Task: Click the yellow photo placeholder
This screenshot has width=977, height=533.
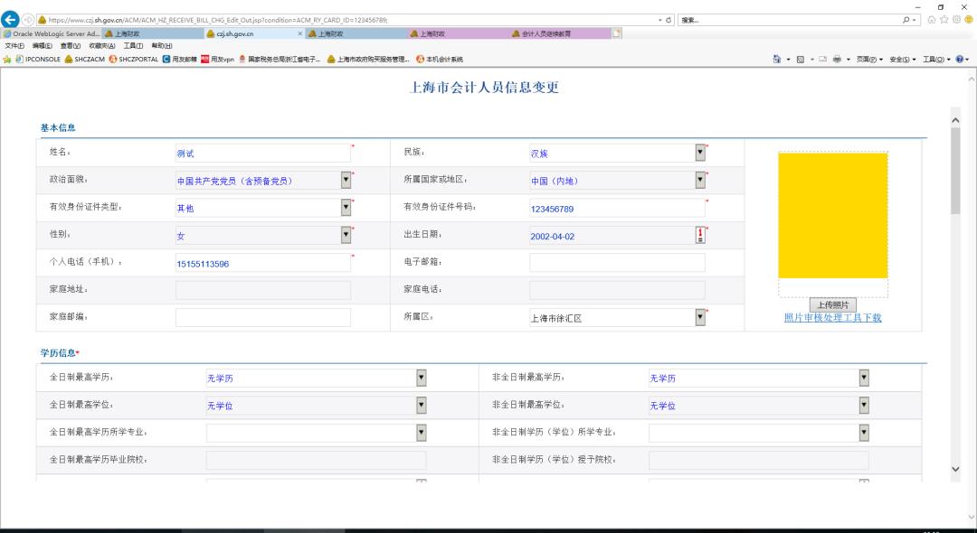Action: [832, 215]
